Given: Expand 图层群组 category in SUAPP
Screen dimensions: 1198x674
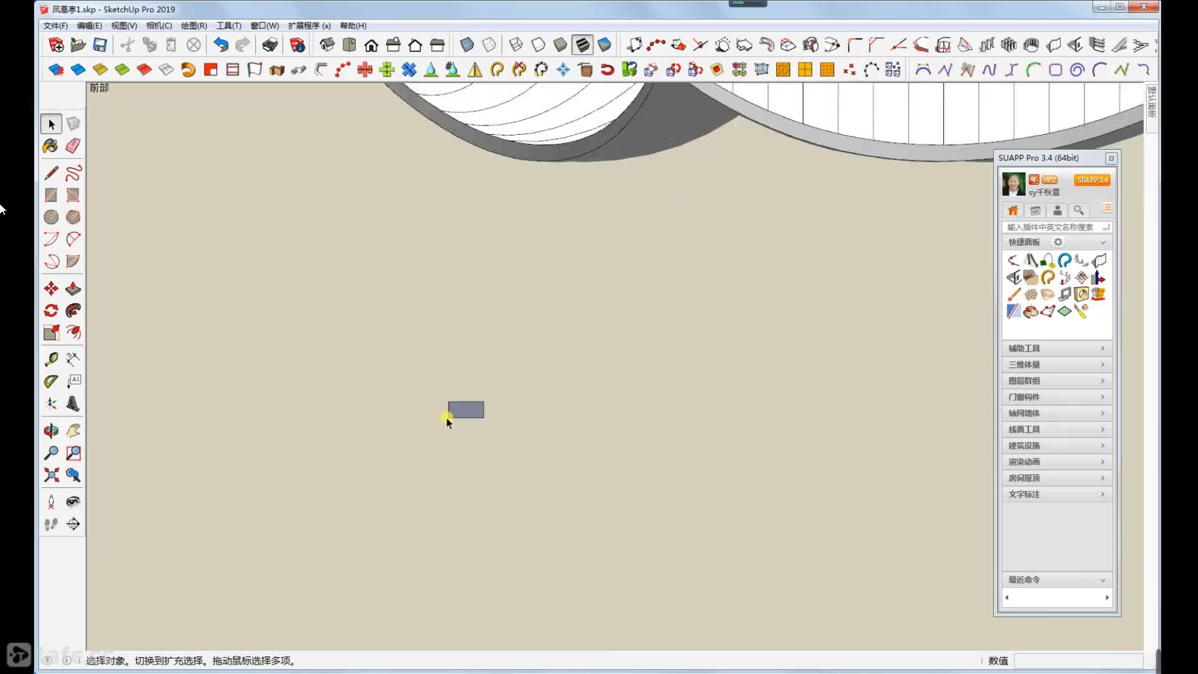Looking at the screenshot, I should coord(1057,381).
